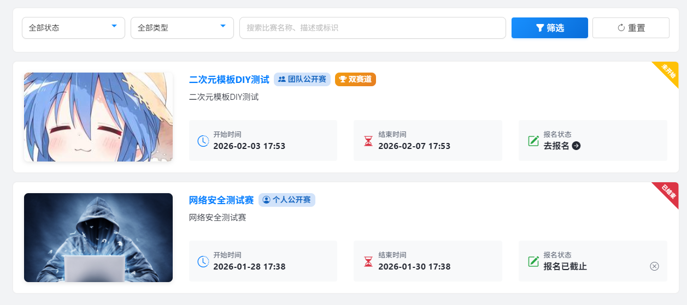Open the 网络安全测试赛 contest title link
The height and width of the screenshot is (305, 687).
point(221,200)
